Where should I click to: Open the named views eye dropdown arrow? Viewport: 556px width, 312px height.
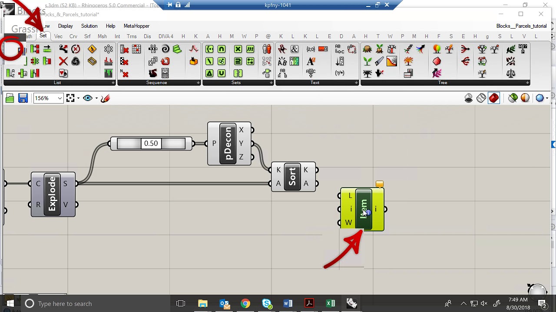coord(96,98)
